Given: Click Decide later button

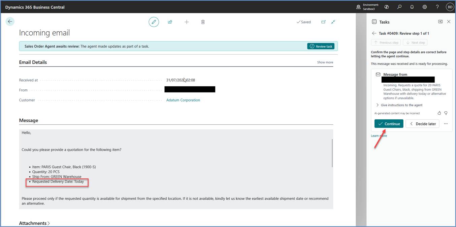Looking at the screenshot, I should coord(422,124).
